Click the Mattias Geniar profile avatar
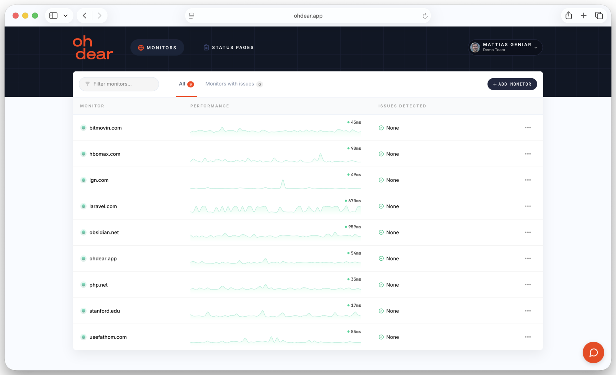The image size is (616, 375). tap(475, 47)
